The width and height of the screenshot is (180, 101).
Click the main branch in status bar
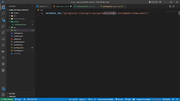pos(18,99)
